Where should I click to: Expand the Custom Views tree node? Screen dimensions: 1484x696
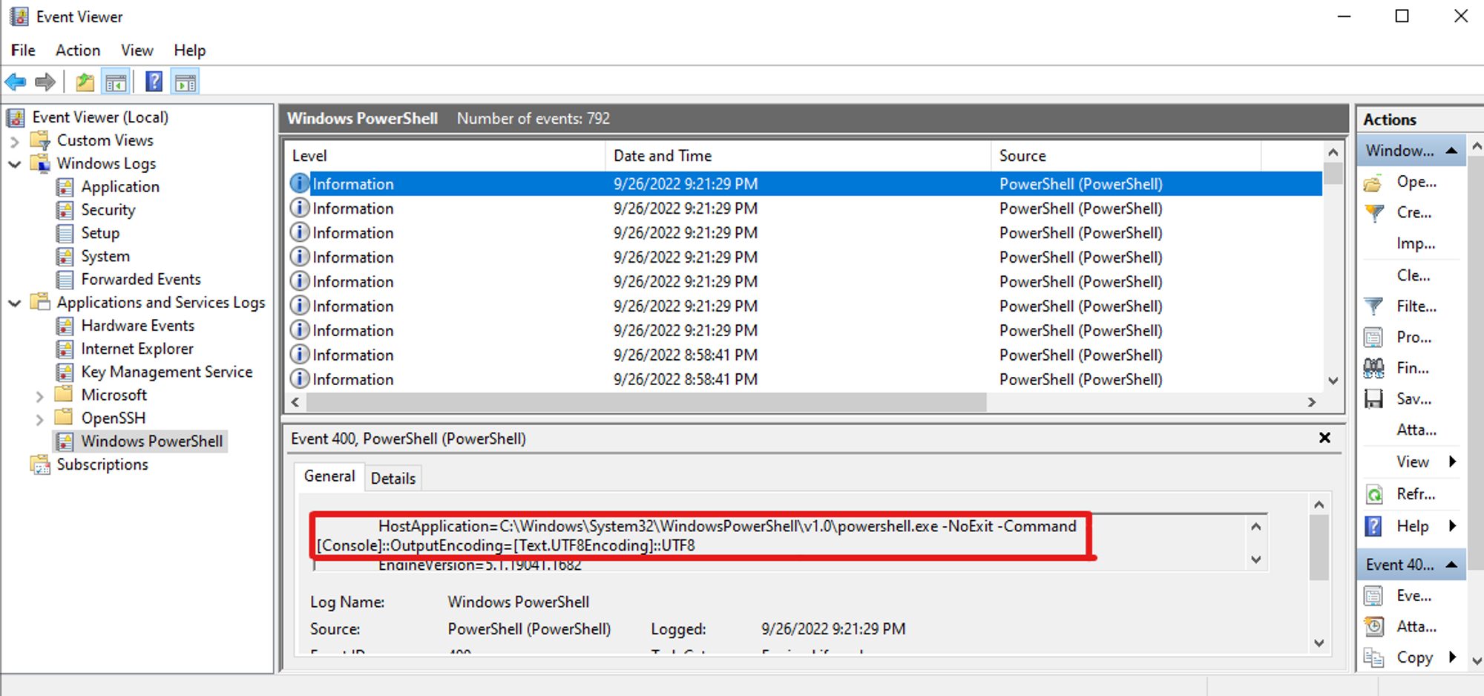15,141
